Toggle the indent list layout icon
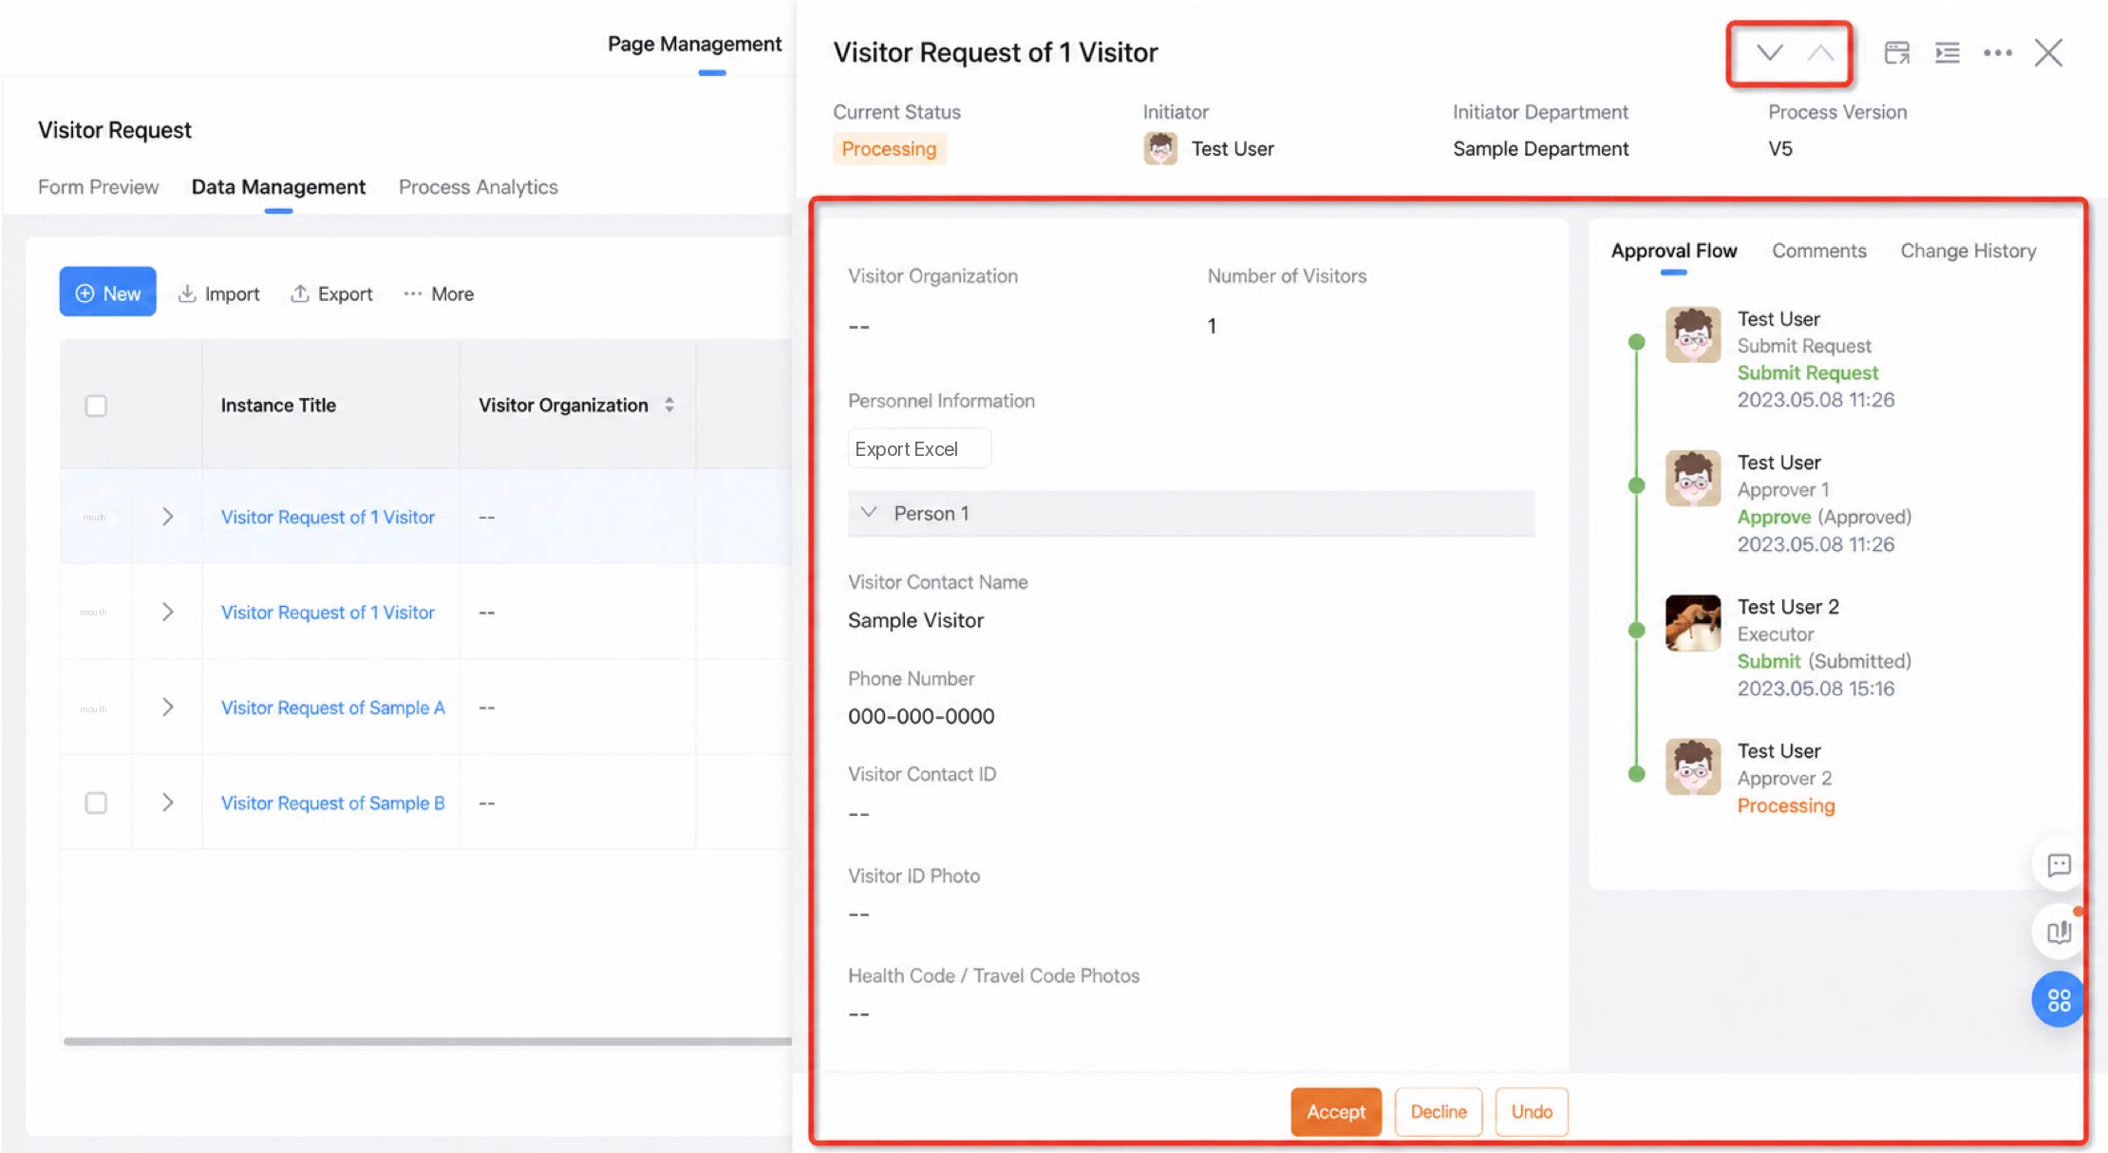Viewport: 2108px width, 1153px height. (x=1948, y=52)
